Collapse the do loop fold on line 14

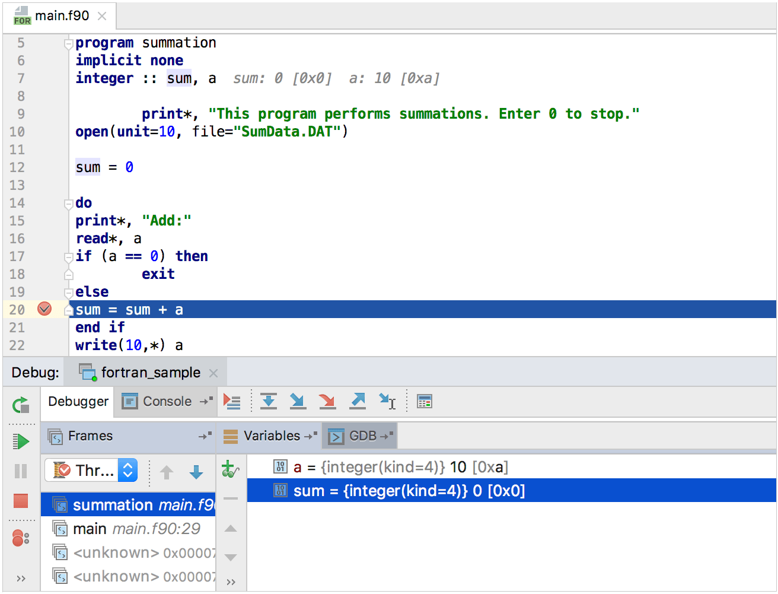pos(68,202)
